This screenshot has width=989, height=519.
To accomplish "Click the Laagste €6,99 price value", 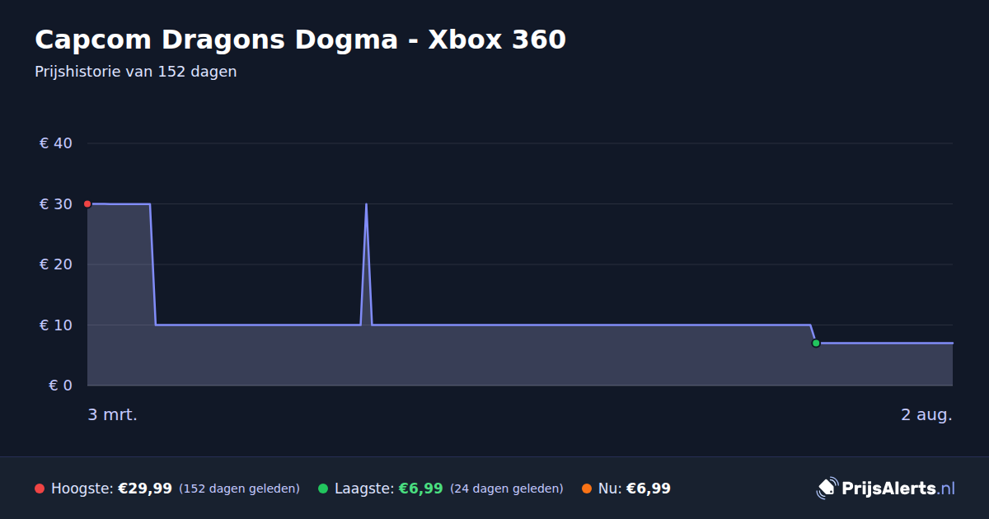I will [x=421, y=489].
